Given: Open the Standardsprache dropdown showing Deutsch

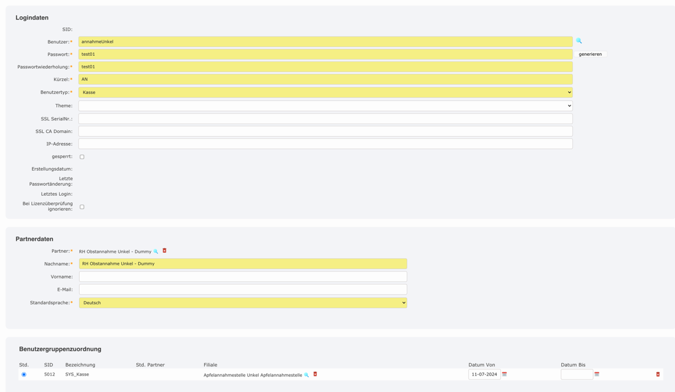Looking at the screenshot, I should (x=242, y=302).
